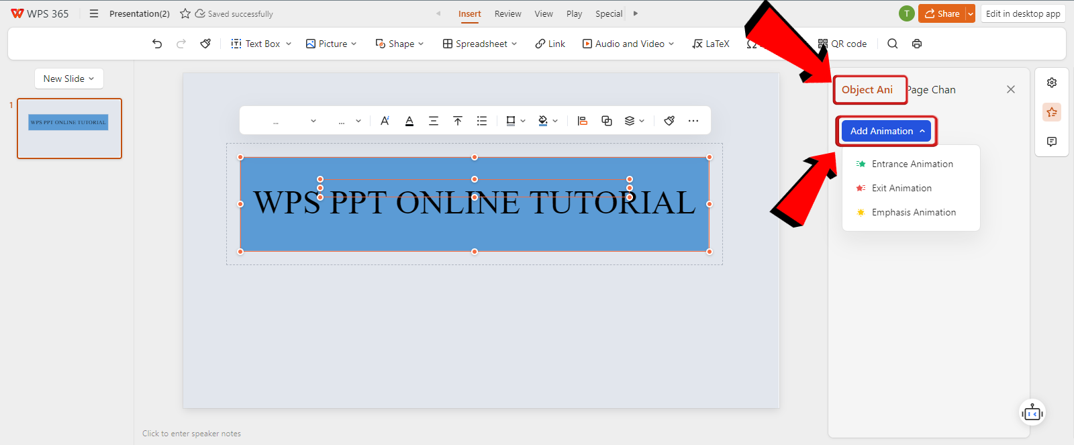The image size is (1074, 445).
Task: Open the Special tab
Action: [x=609, y=13]
